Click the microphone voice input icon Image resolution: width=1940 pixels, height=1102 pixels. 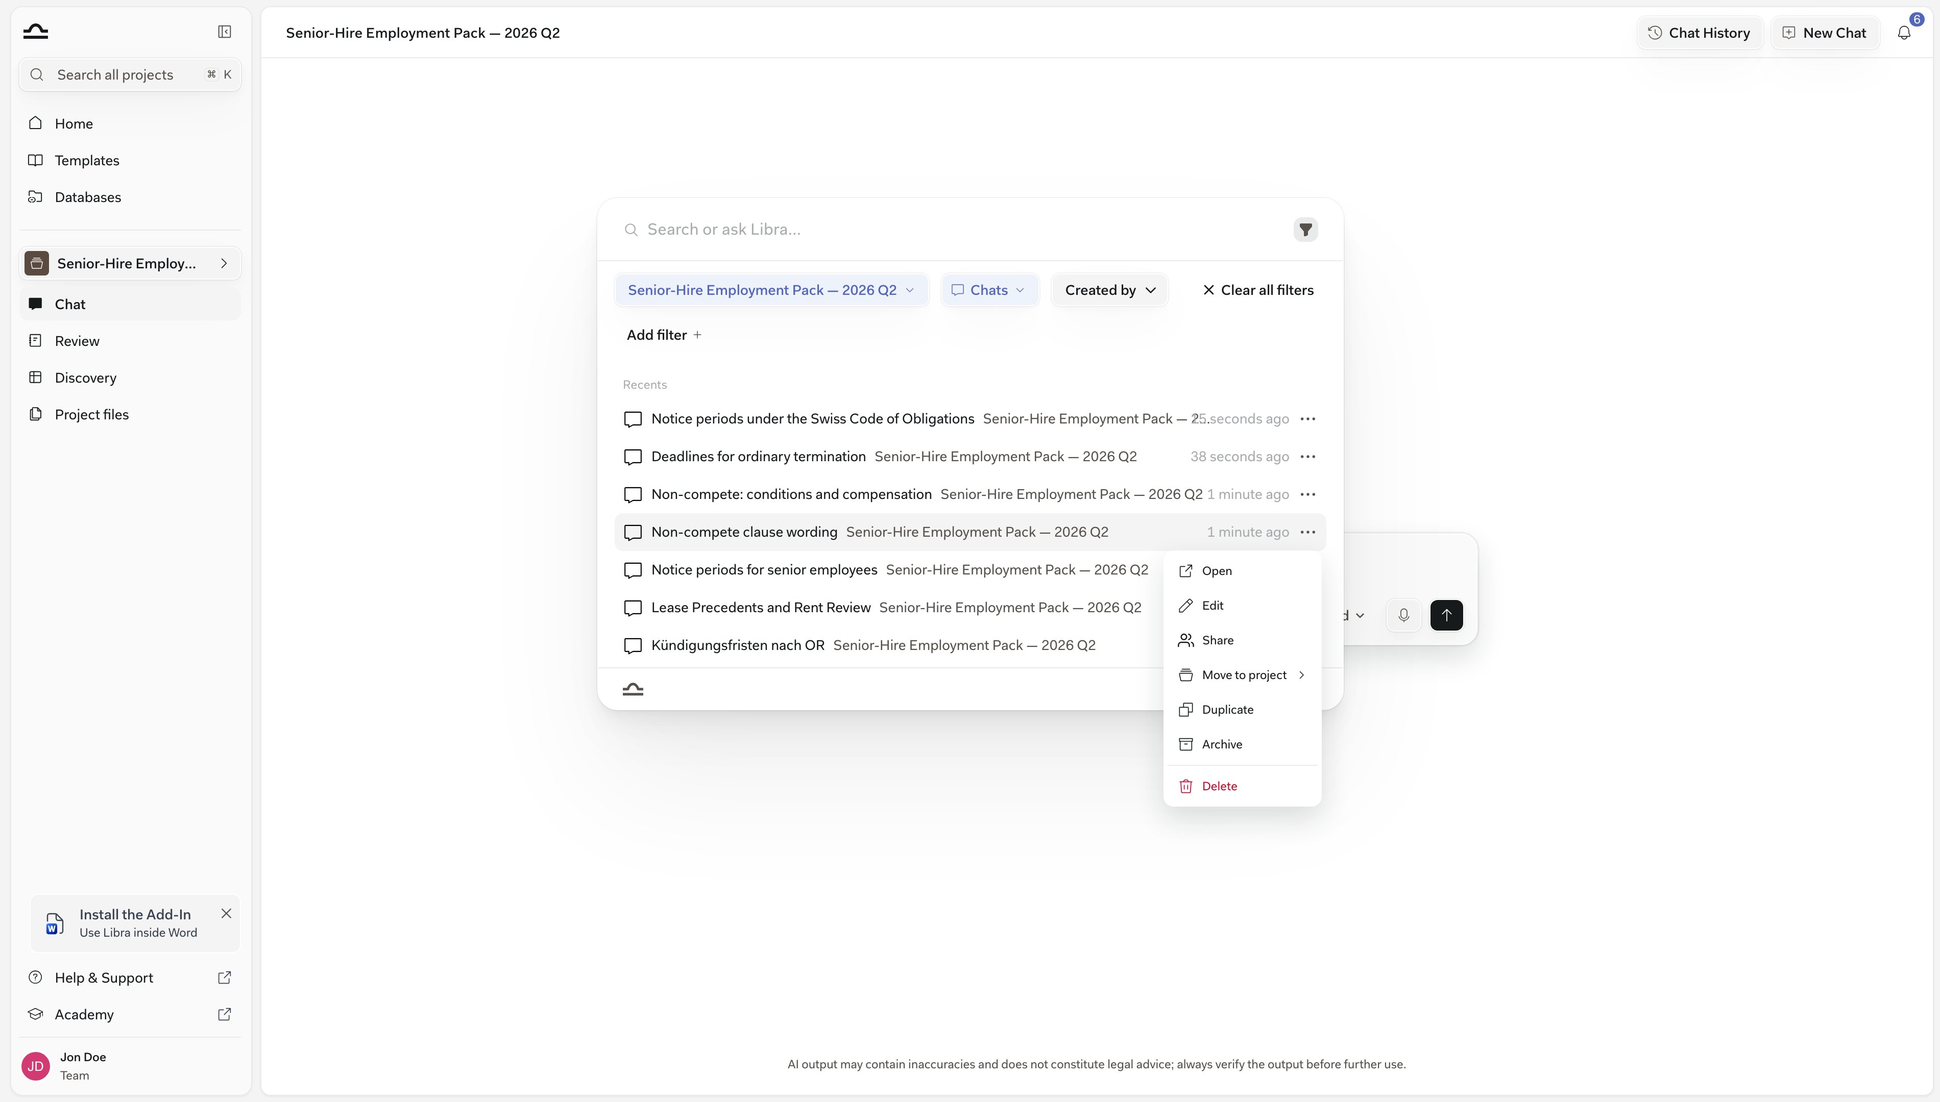pos(1403,615)
